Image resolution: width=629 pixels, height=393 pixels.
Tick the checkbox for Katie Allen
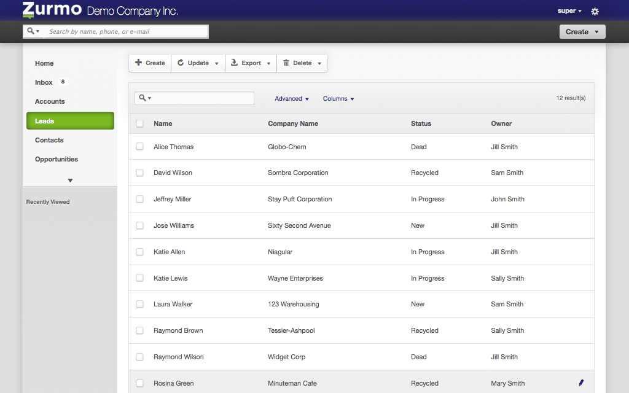[x=140, y=252]
